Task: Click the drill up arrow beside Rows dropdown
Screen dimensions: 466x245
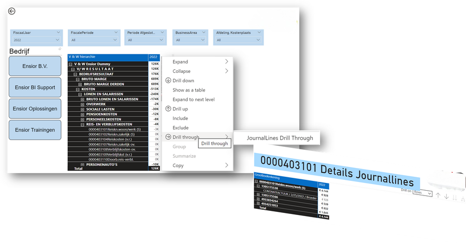Action: pos(438,195)
